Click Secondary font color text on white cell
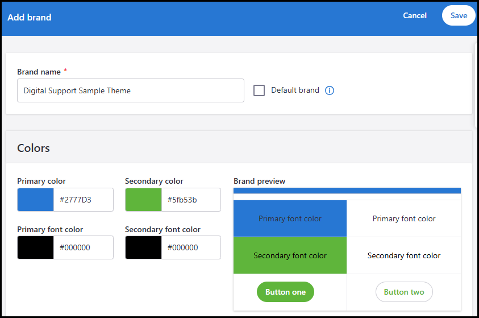Viewport: 479px width, 318px height. tap(404, 255)
